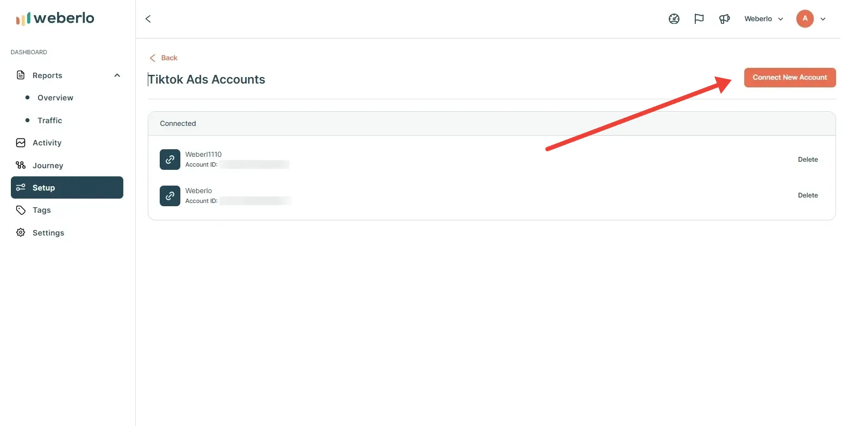Viewport: 848px width, 426px height.
Task: Click Account ID under Weberl1110
Action: (x=202, y=164)
